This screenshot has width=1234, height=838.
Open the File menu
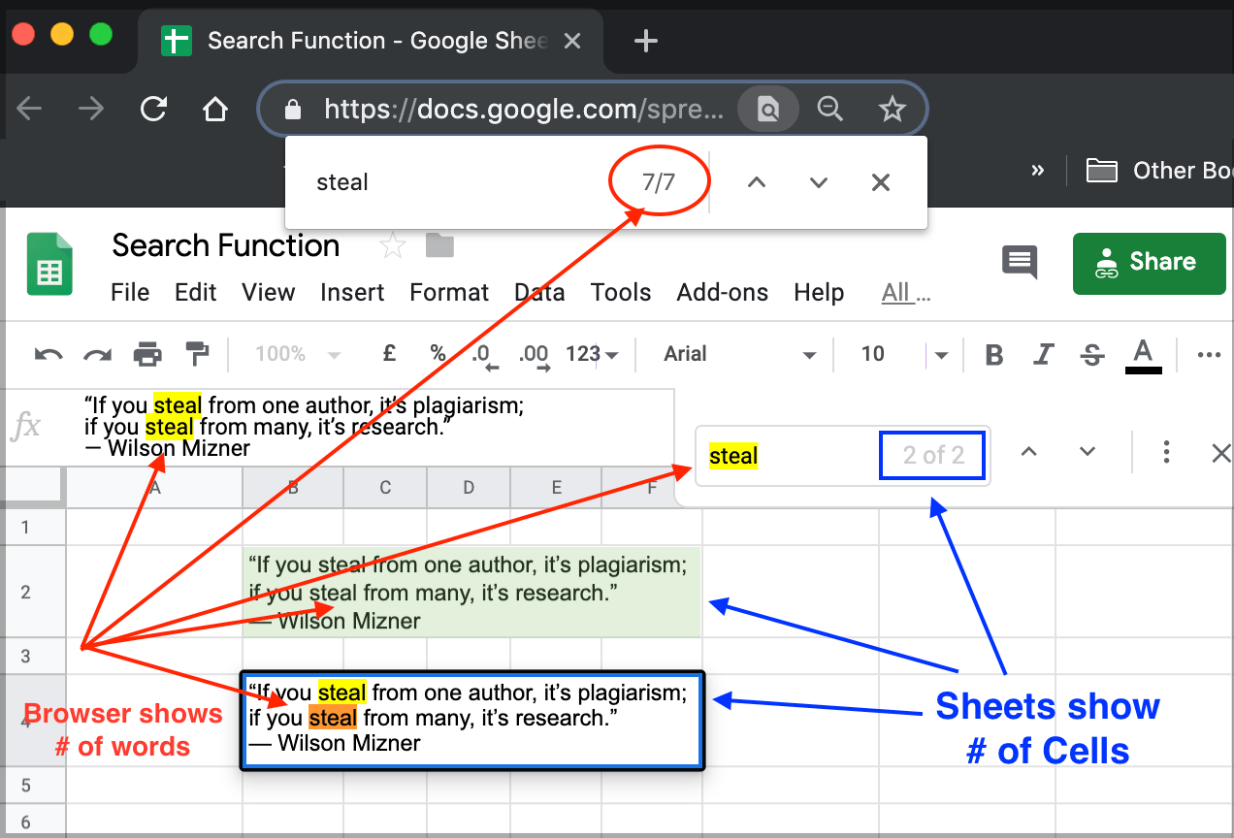tap(130, 292)
